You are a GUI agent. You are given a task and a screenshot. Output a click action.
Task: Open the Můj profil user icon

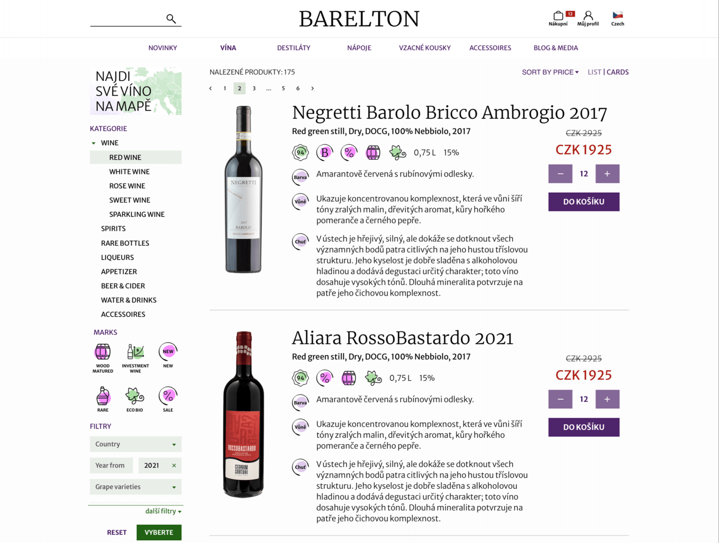tap(588, 16)
